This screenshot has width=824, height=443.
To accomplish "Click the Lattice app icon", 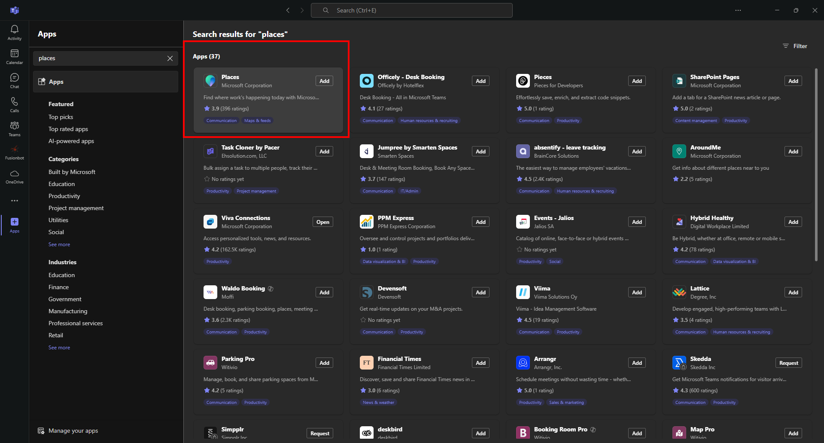I will click(679, 292).
